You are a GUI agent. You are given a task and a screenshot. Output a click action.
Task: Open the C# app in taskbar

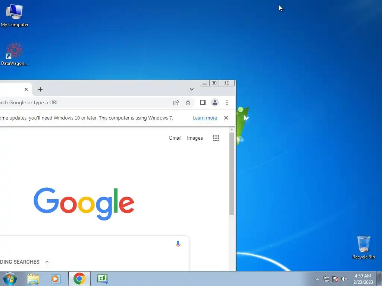click(102, 279)
